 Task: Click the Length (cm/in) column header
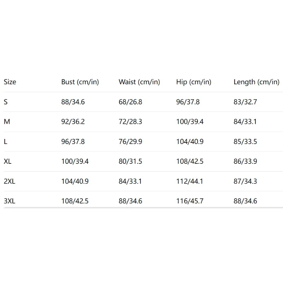tap(256, 82)
